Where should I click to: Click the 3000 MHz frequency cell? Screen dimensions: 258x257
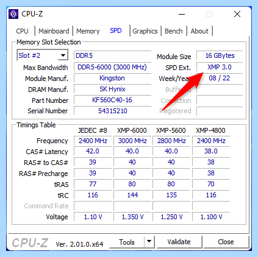(132, 141)
